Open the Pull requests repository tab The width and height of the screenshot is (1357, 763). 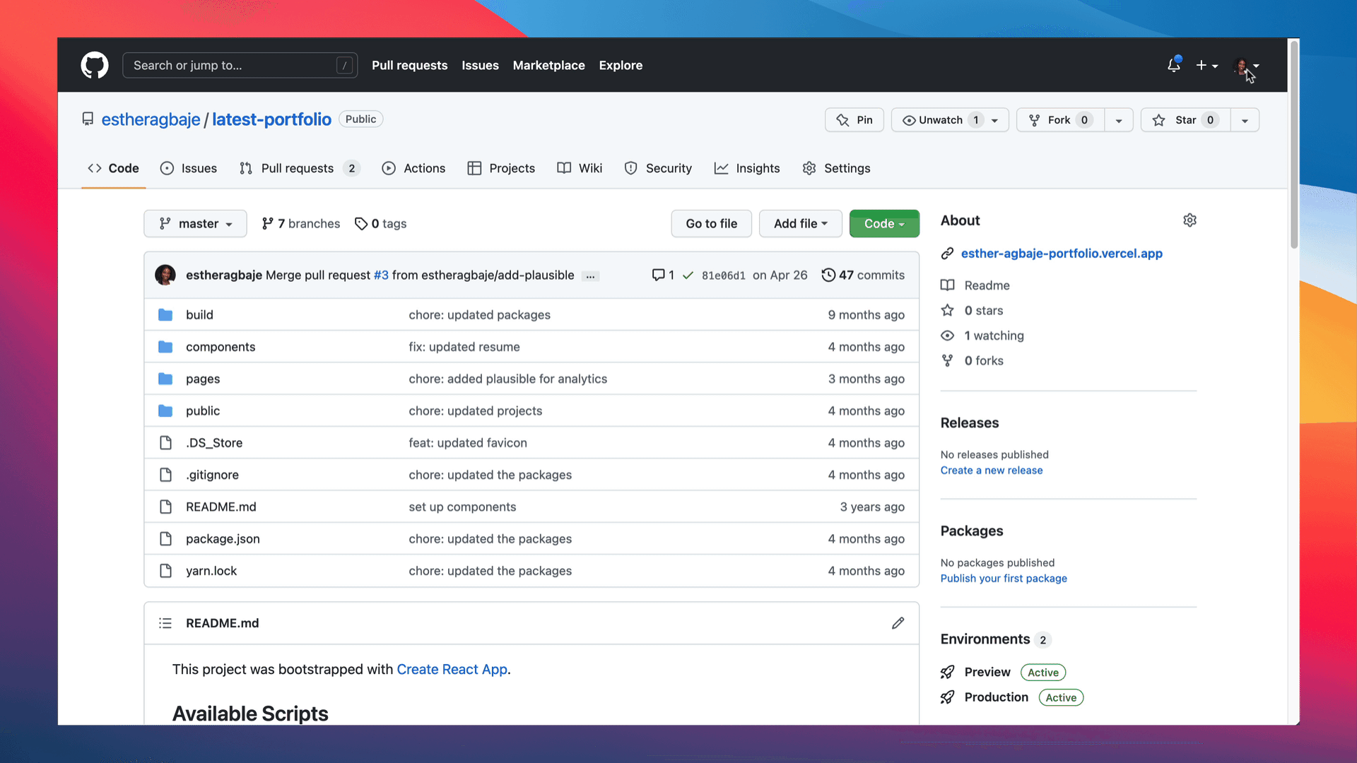pyautogui.click(x=300, y=168)
